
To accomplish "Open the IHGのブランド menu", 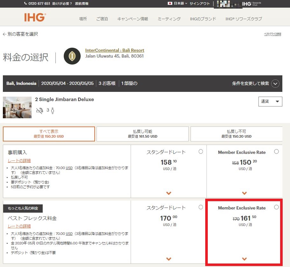I will coord(203,19).
